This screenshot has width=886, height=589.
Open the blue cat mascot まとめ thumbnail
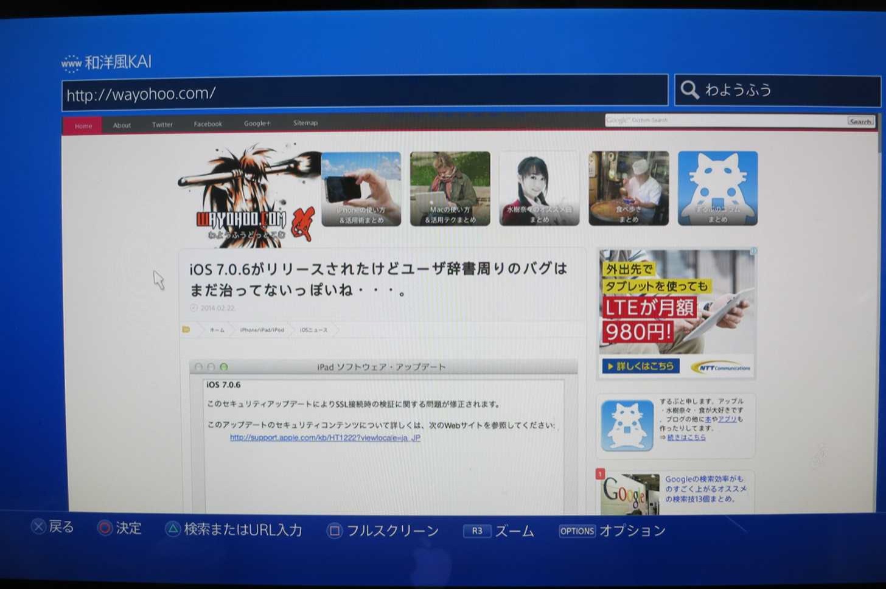718,189
